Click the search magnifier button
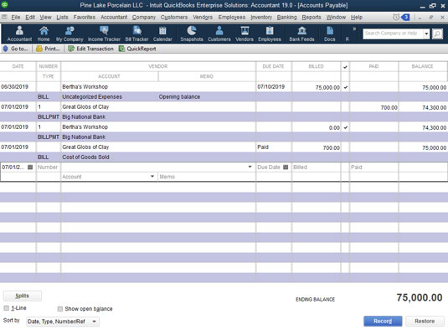448x335 pixels. coord(437,33)
